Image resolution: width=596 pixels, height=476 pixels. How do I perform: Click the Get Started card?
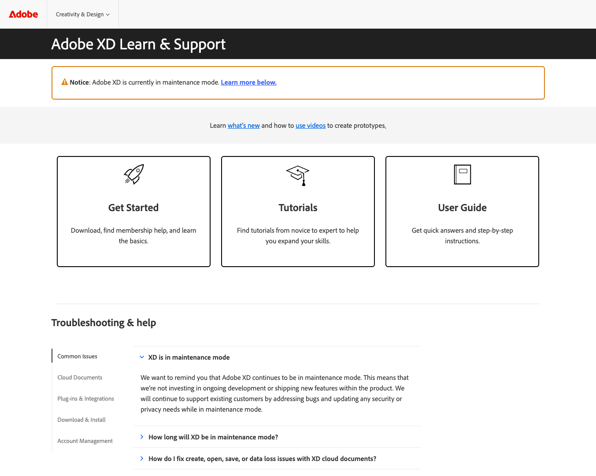click(133, 211)
